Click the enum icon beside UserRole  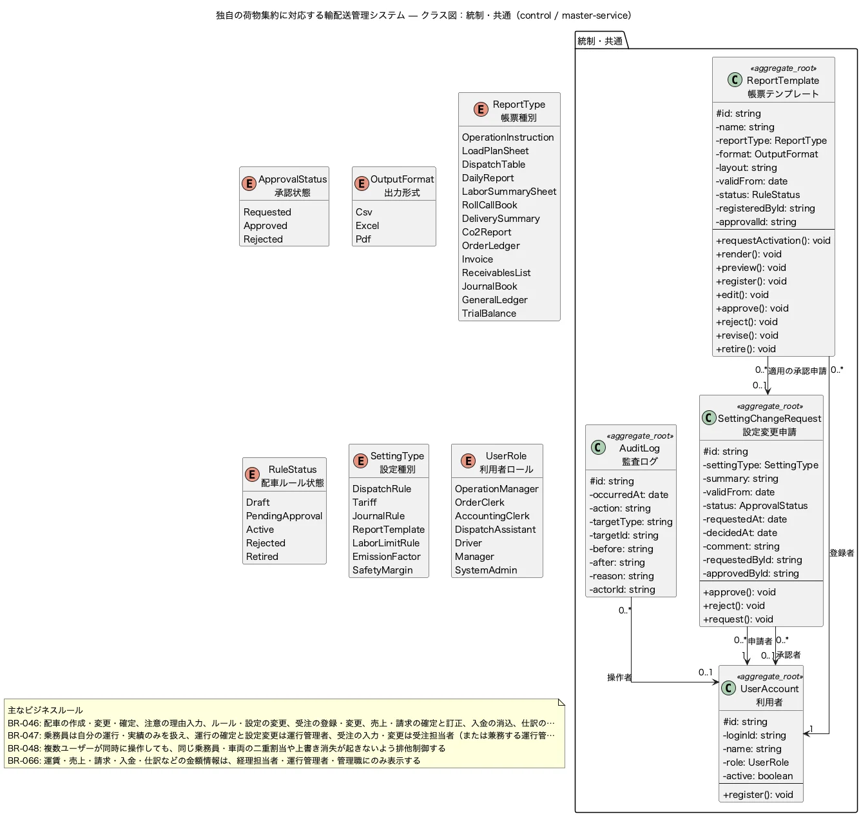pyautogui.click(x=469, y=461)
